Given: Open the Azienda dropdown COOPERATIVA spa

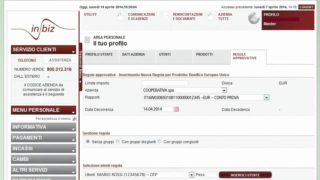Looking at the screenshot, I should 224,90.
